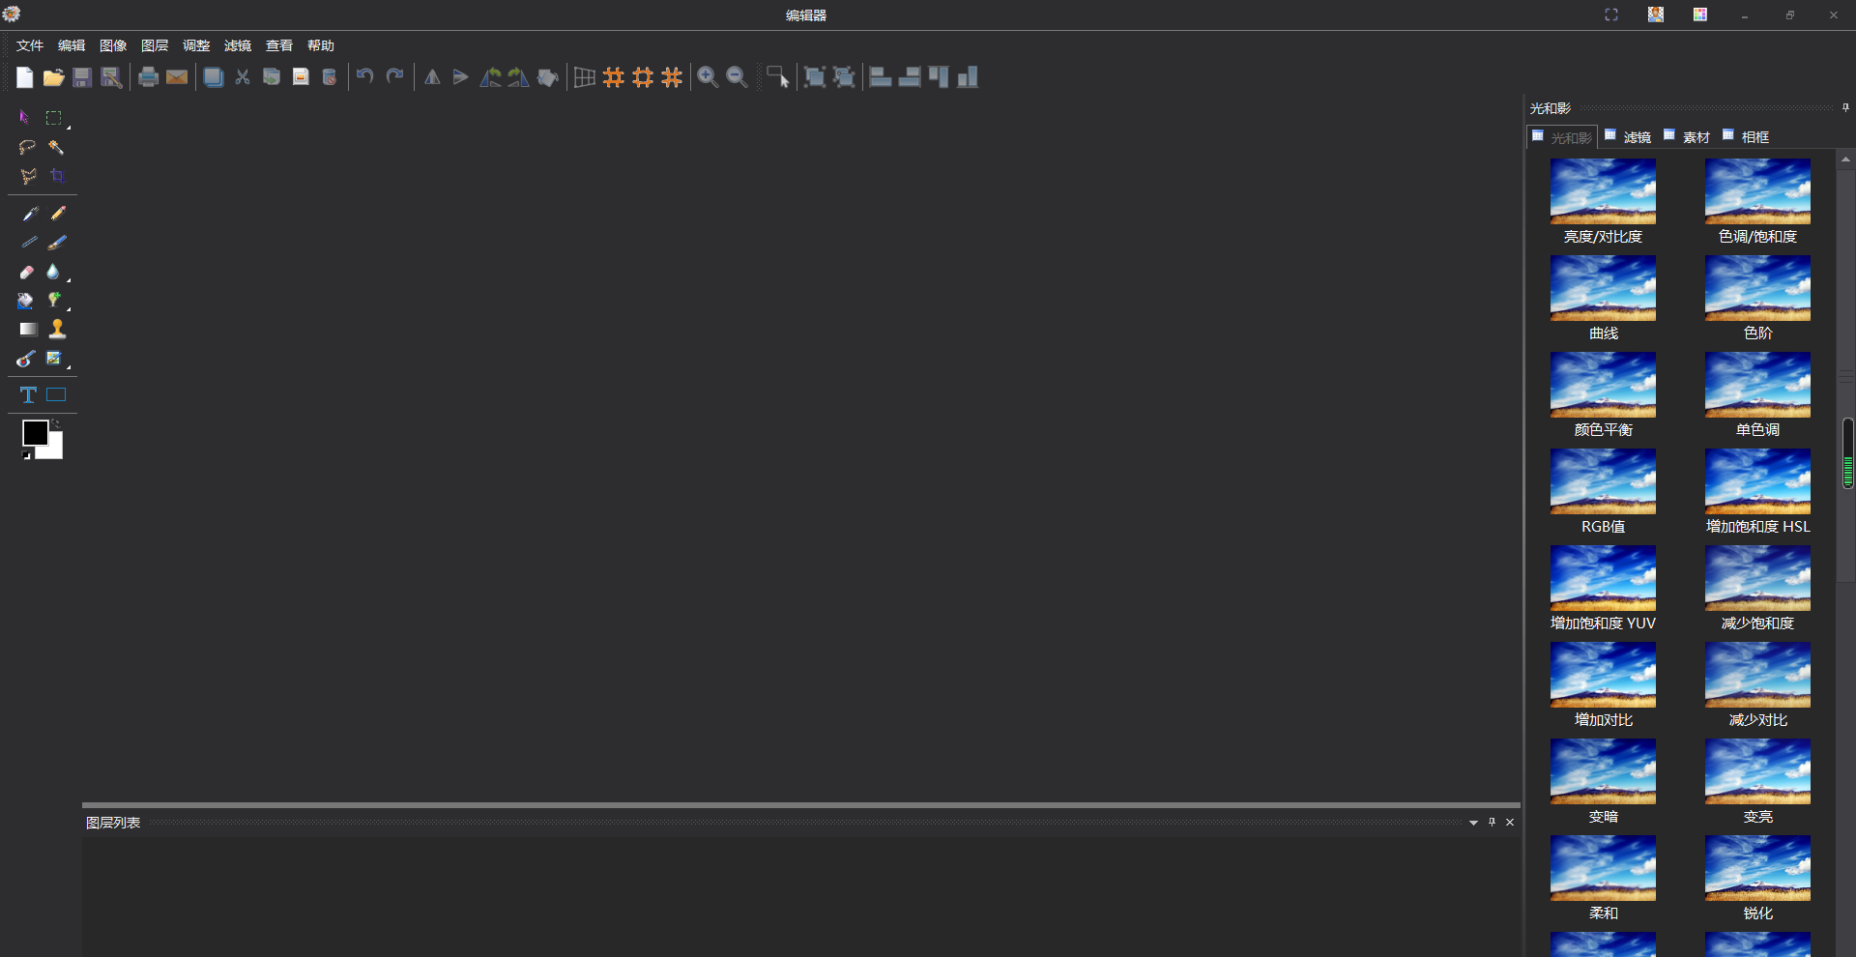Apply the 亮度/对比度 effect
Image resolution: width=1856 pixels, height=957 pixels.
(1603, 202)
